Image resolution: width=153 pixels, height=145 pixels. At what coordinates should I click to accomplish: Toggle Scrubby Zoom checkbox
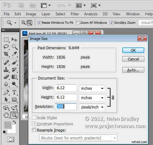tap(111, 23)
